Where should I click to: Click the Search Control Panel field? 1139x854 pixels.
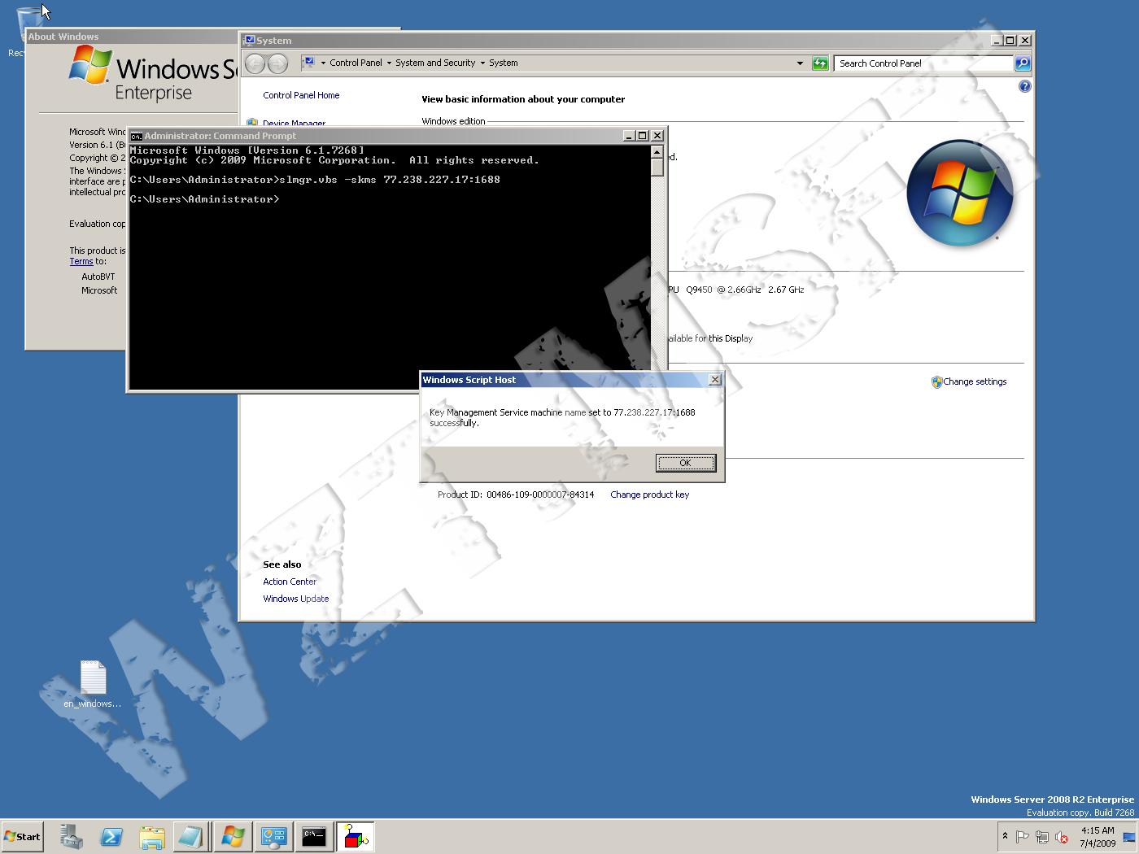coord(923,63)
